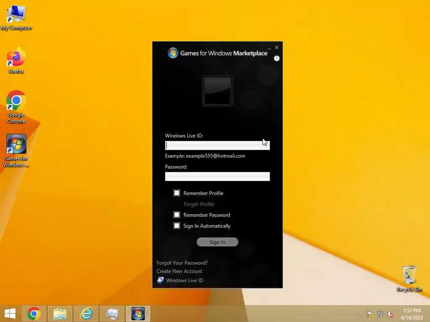Screen dimensions: 430x322
Task: Open the Windows Start button
Action: click(x=10, y=314)
